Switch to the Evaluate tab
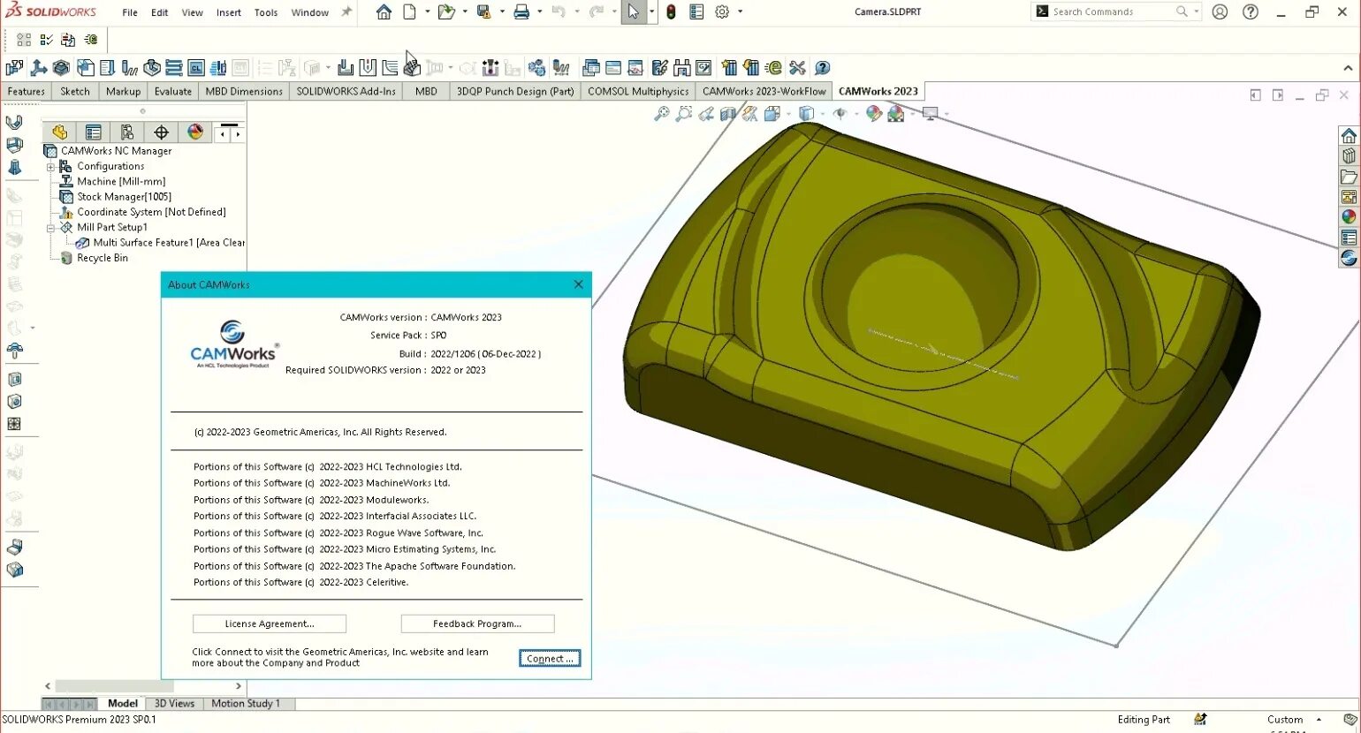 point(173,91)
